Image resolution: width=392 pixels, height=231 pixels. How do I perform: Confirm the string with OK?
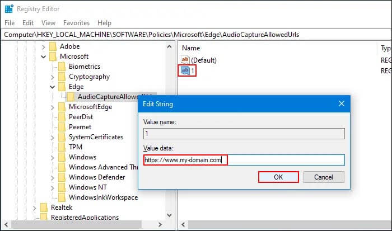pos(278,177)
